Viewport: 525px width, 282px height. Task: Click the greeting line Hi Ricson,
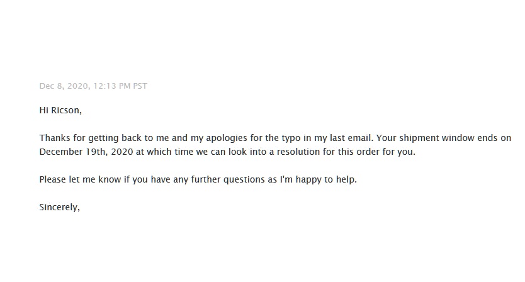point(60,111)
